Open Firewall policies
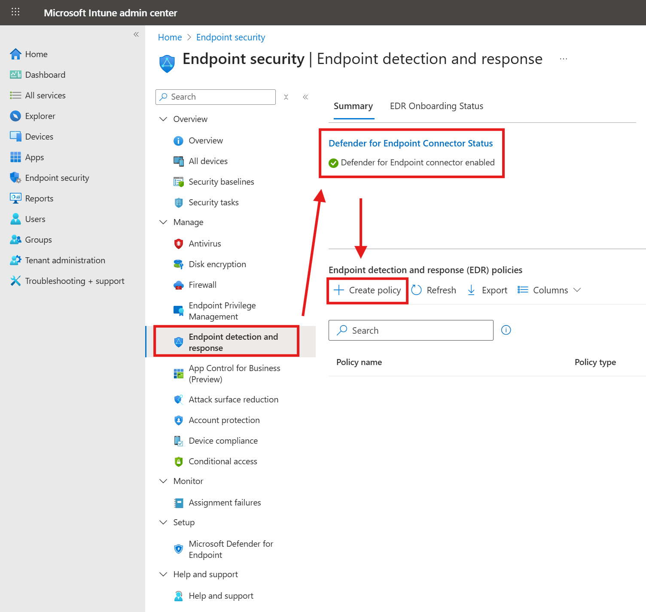646x612 pixels. [x=202, y=285]
